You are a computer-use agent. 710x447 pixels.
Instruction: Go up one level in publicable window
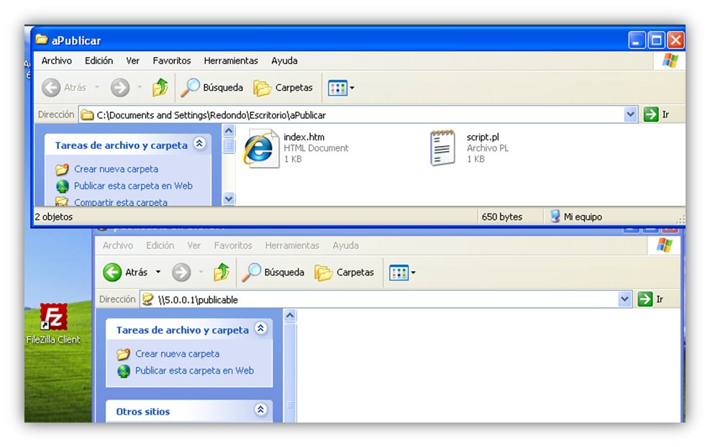coord(222,272)
